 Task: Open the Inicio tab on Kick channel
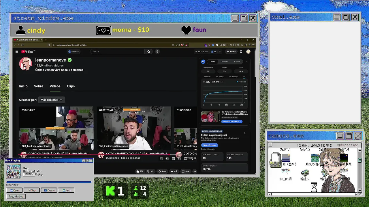(23, 86)
